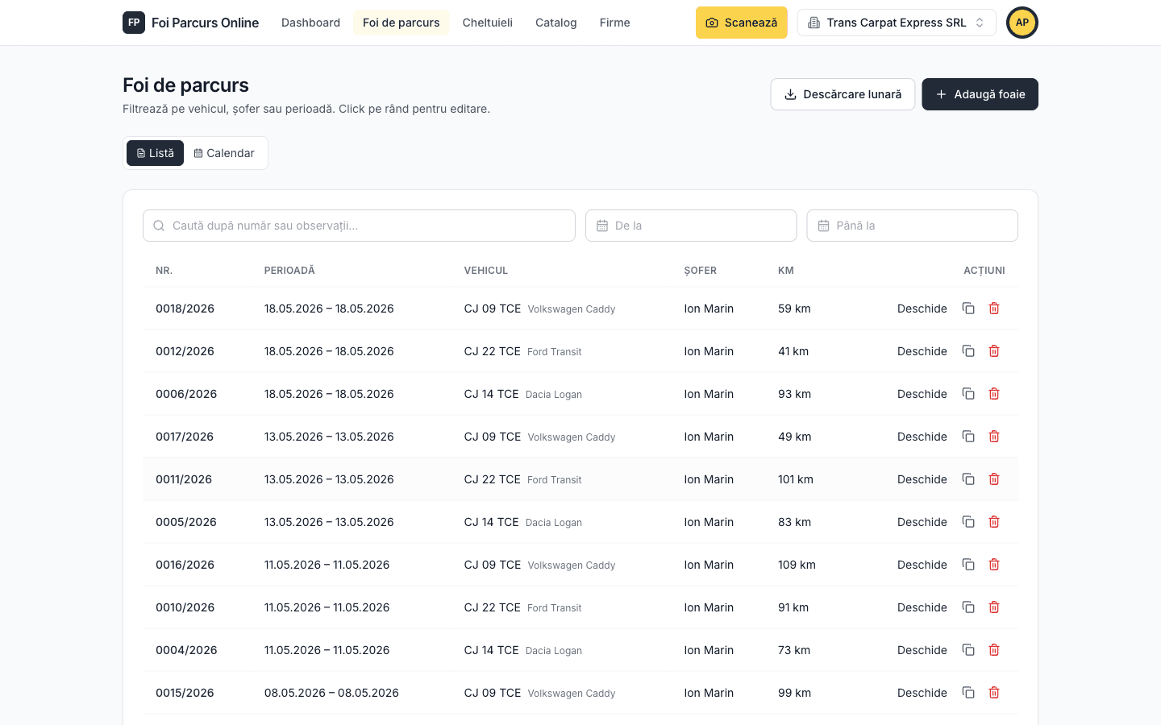Expand the Trans Carpat Express SRL company selector
This screenshot has width=1161, height=725.
(897, 23)
